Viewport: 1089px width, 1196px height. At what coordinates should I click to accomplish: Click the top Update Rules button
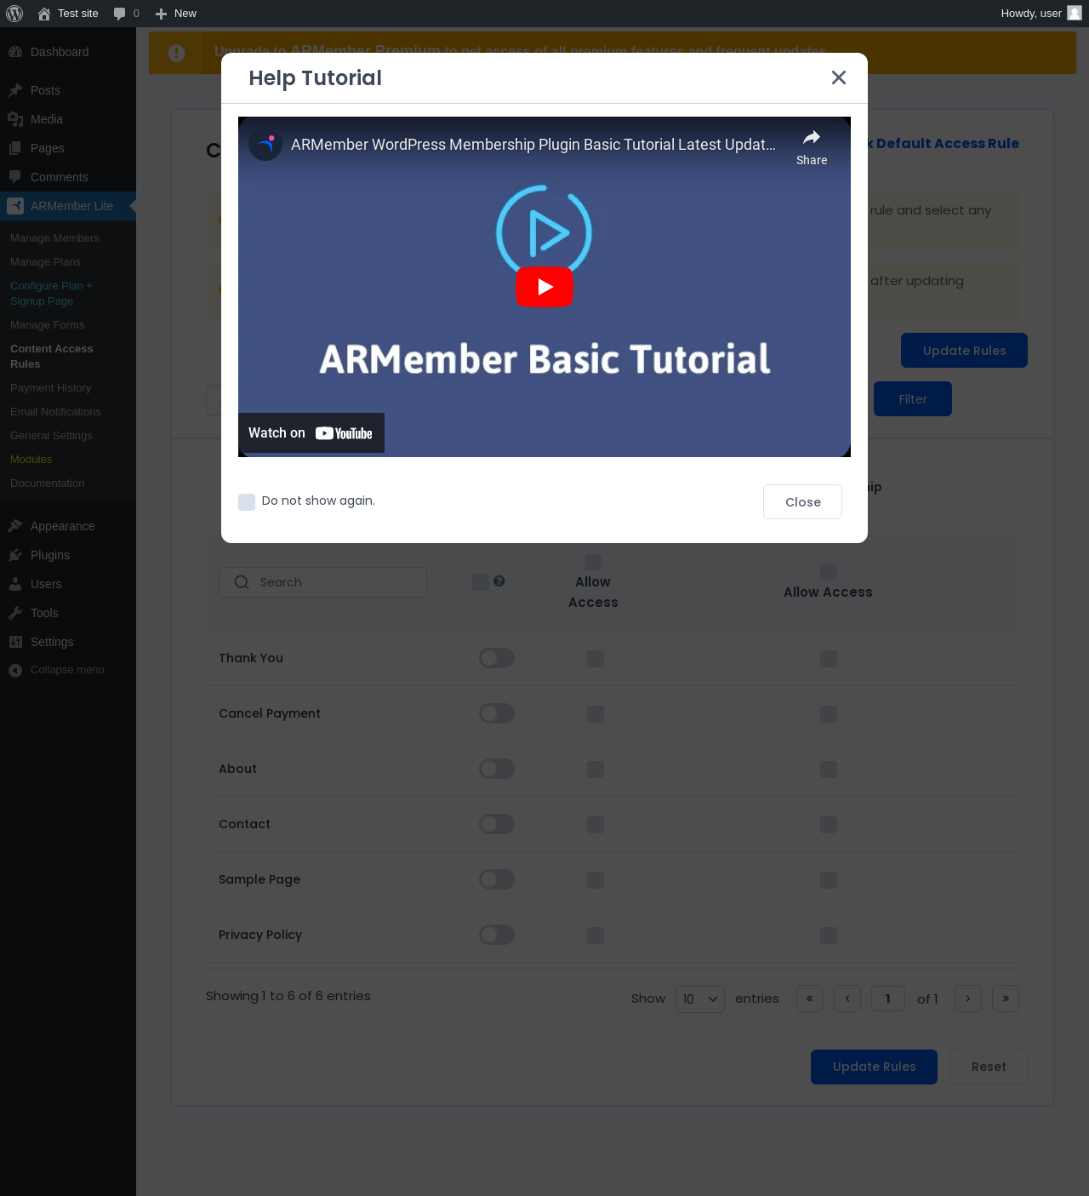tap(964, 351)
